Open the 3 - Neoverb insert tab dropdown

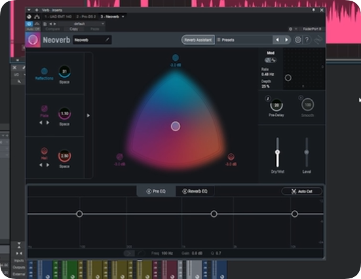point(123,16)
